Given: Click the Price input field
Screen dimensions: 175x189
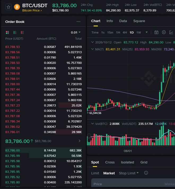Looking at the screenshot, I should coord(133,183).
